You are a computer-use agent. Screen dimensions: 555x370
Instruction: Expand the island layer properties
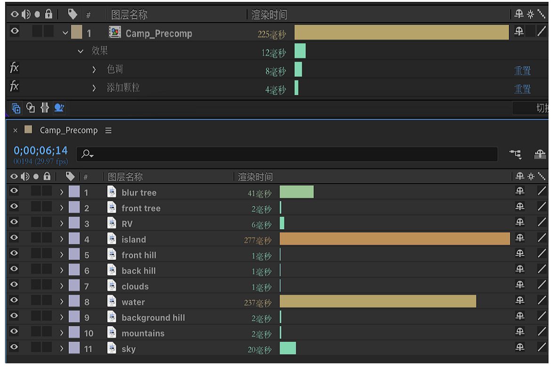coord(61,239)
